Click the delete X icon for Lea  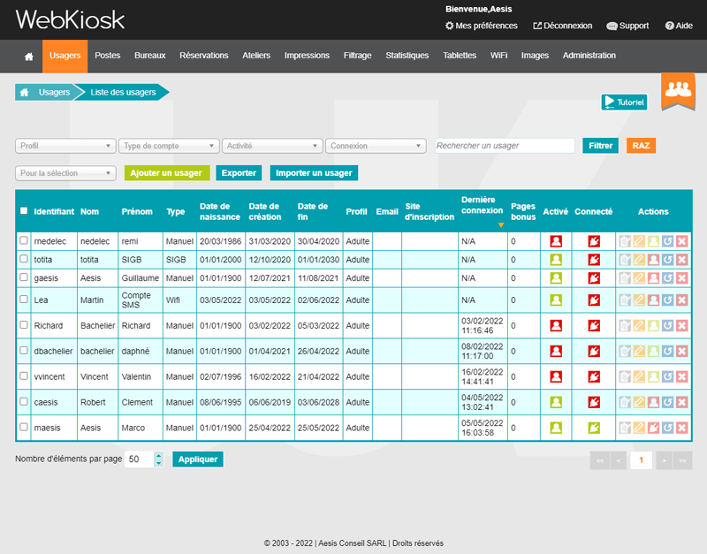(x=682, y=300)
